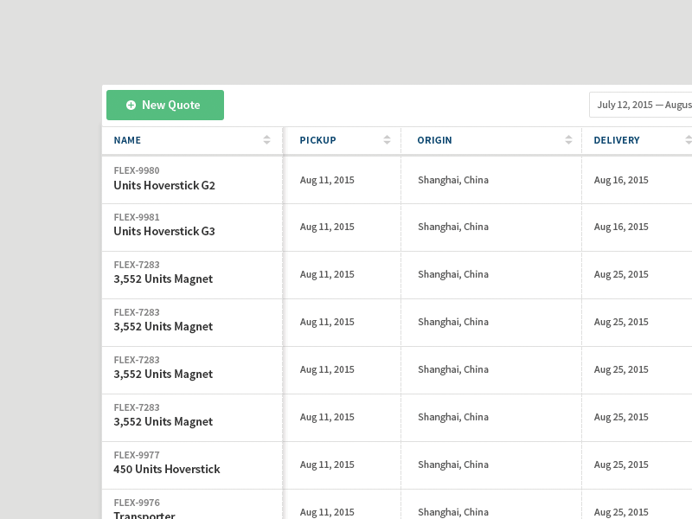Open the Transporter quote row

point(144,515)
